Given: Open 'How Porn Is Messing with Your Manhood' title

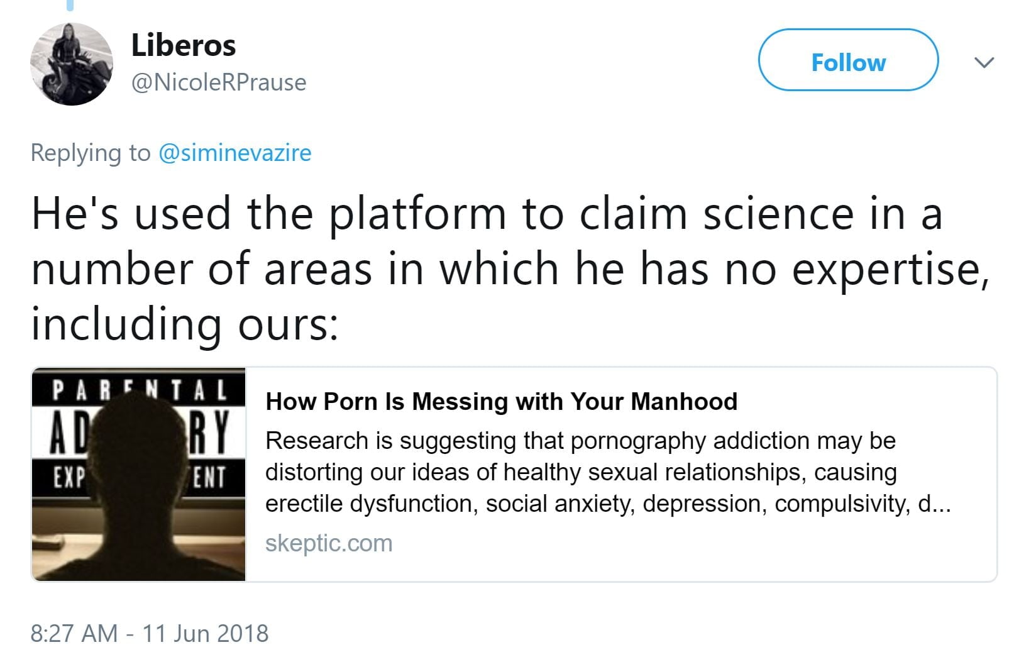Looking at the screenshot, I should (501, 401).
